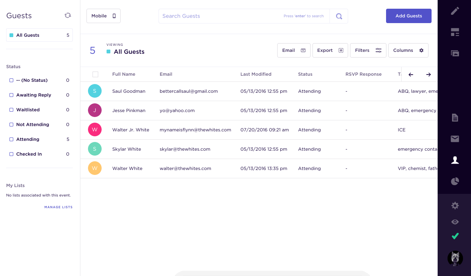Viewport: 471px width, 276px height.
Task: Click the Manage Lists link
Action: click(58, 207)
